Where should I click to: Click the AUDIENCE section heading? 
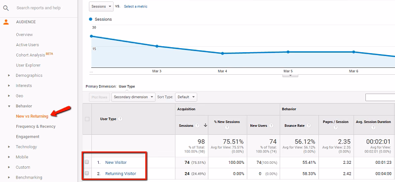[26, 22]
